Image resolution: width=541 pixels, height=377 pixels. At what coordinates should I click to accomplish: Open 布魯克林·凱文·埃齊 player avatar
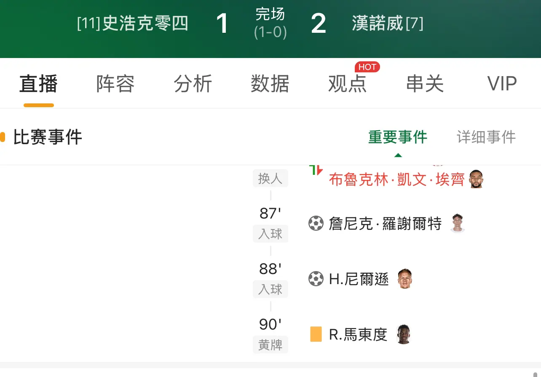click(x=476, y=179)
